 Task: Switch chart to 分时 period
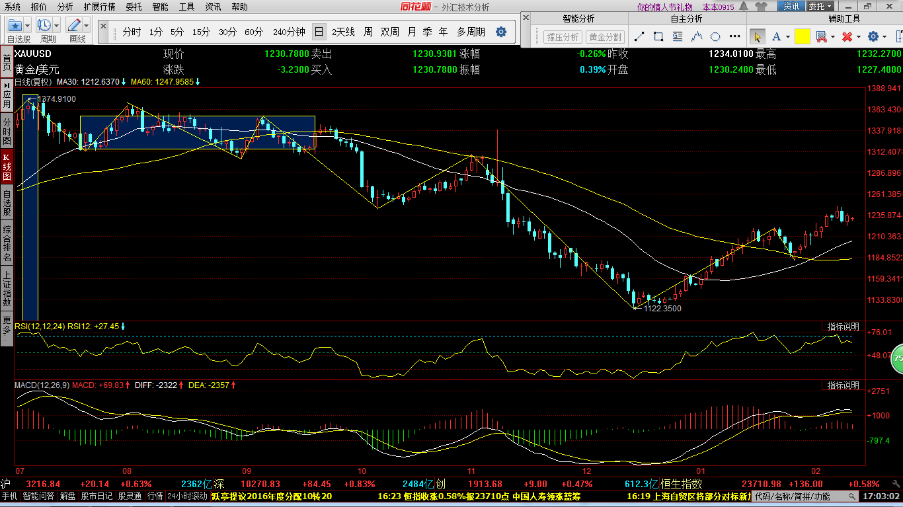pyautogui.click(x=132, y=32)
